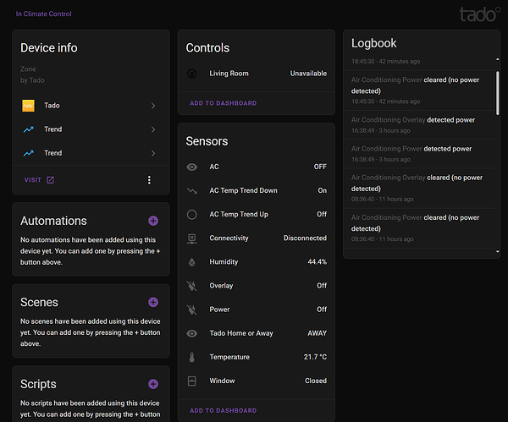Screen dimensions: 508x422
Task: Select the AC Temp Trend Up circle
Action: [191, 214]
